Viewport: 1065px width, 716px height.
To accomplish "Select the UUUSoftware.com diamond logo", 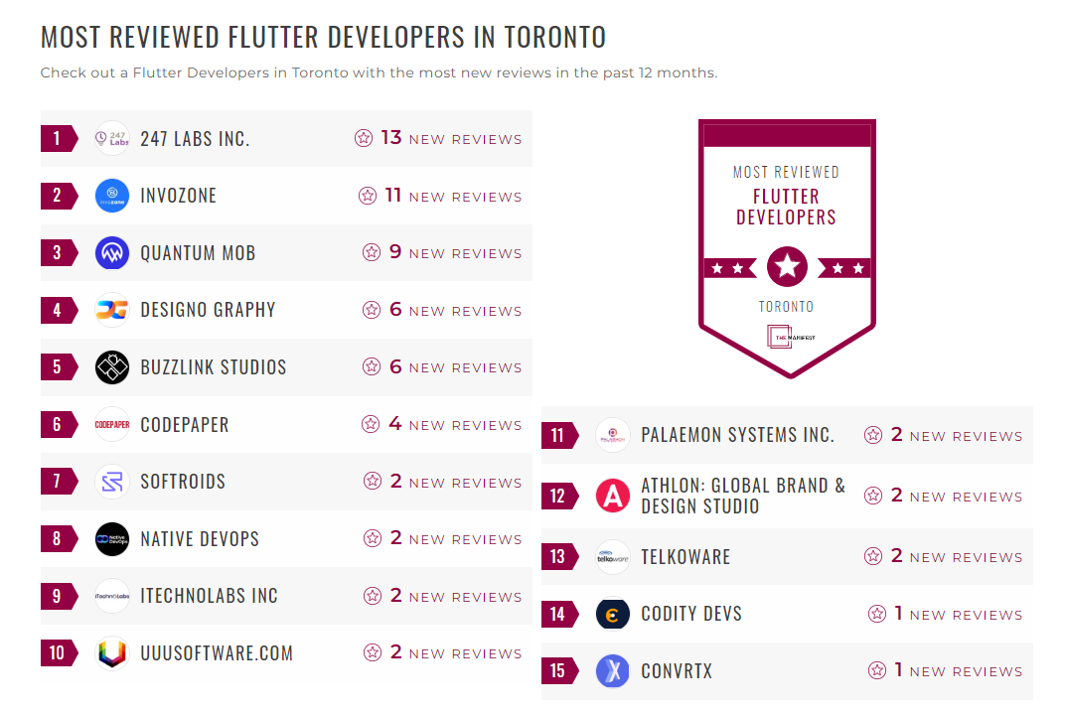I will (111, 653).
